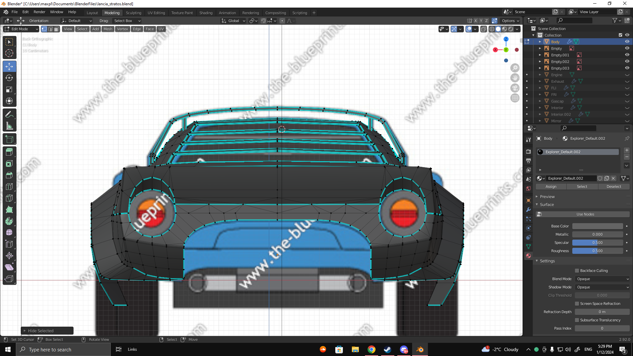Open the Blend Mode dropdown

[602, 279]
